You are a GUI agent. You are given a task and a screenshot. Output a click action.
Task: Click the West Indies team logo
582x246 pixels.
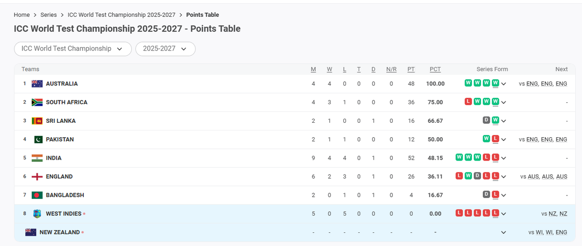point(37,214)
